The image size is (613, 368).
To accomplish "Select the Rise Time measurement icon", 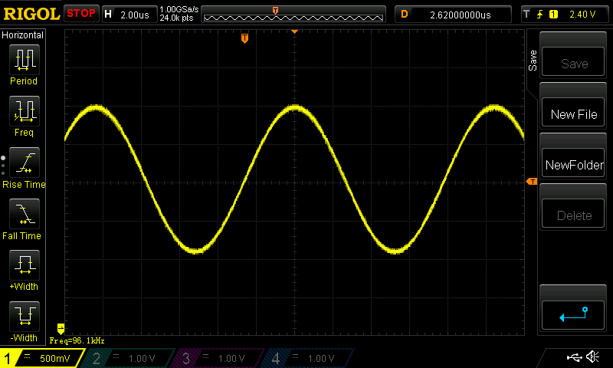I will 25,163.
